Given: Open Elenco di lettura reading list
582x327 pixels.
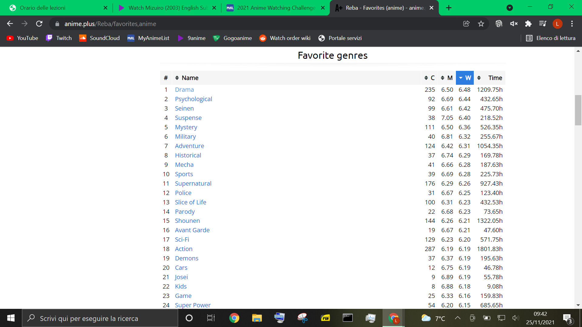Looking at the screenshot, I should pyautogui.click(x=550, y=38).
